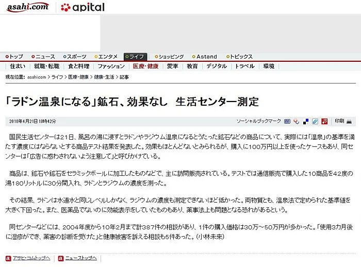
Task: Click the red icon beside アサヒ・コムトップへ
Action: pos(8,258)
